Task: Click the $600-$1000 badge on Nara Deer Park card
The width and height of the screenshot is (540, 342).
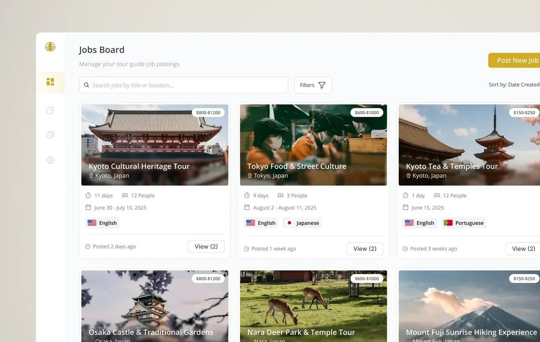Action: (x=367, y=278)
